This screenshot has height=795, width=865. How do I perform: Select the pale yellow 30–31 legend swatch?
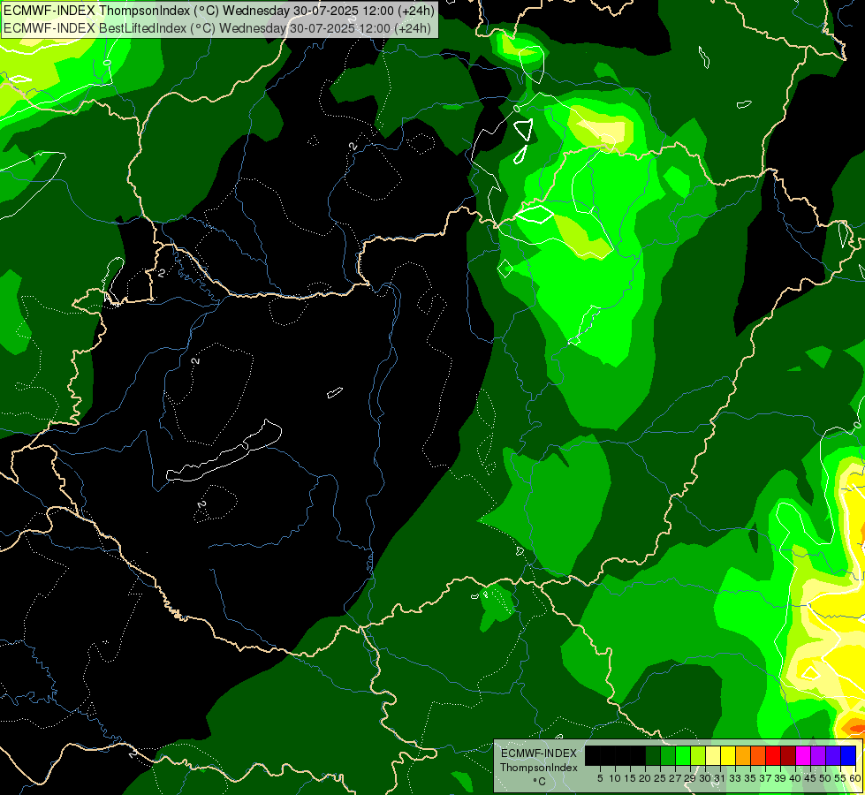[713, 755]
